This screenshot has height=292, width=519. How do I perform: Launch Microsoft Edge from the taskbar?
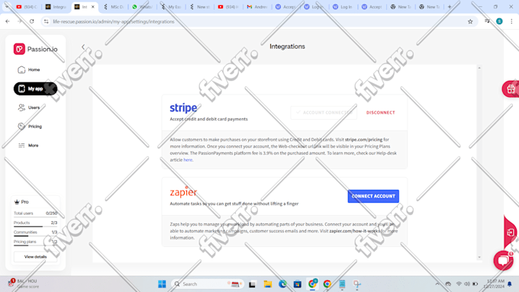point(282,284)
